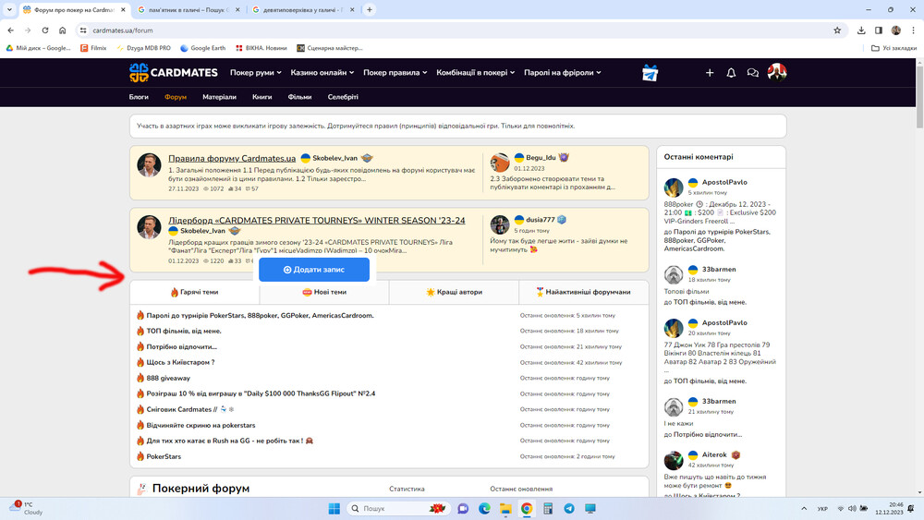Open Skobelev_Ivan profile next to forum rules
Screen dimensions: 924x520
pyautogui.click(x=334, y=158)
